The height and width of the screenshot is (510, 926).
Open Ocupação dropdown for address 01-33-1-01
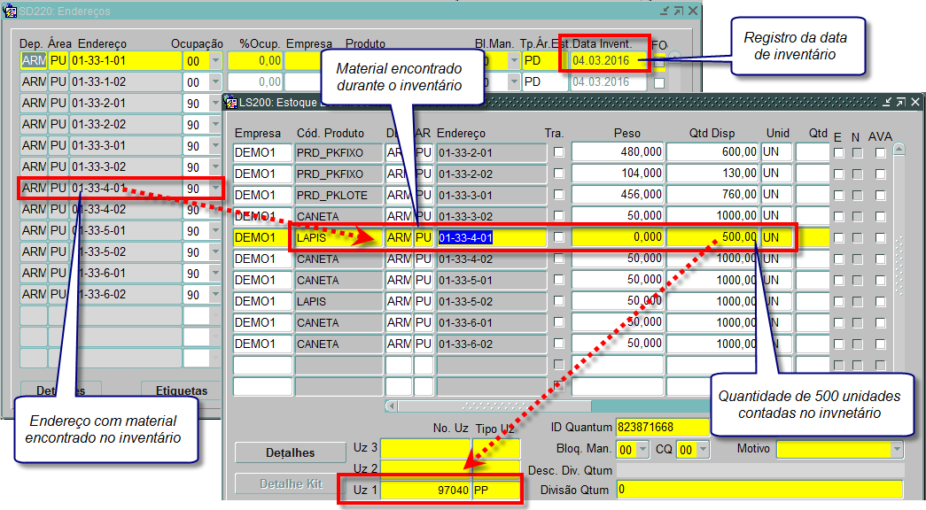[215, 61]
